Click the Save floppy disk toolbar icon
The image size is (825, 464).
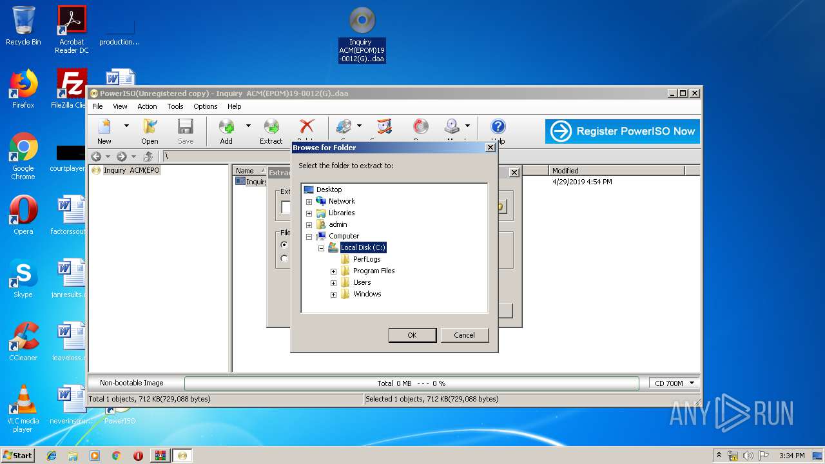(186, 131)
